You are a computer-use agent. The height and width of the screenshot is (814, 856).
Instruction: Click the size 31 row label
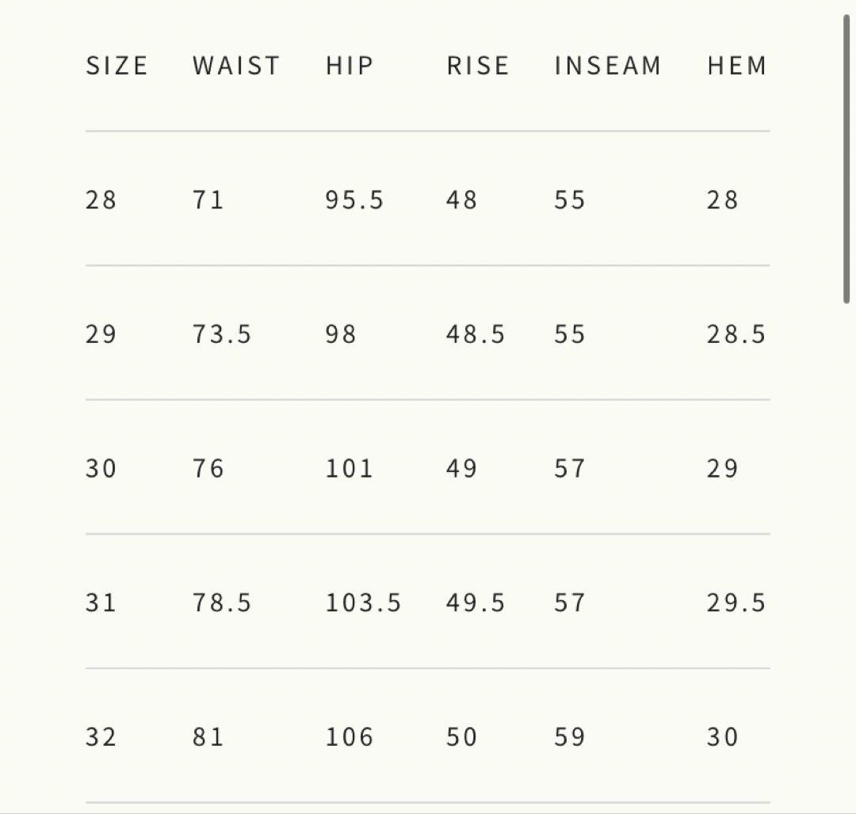point(101,603)
